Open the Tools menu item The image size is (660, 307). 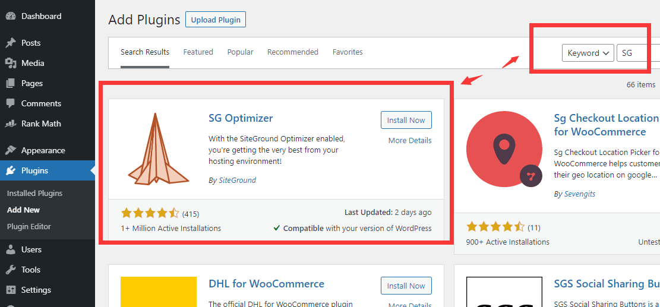tap(48, 270)
